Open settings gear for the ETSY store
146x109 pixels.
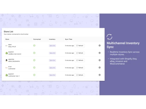(100, 67)
